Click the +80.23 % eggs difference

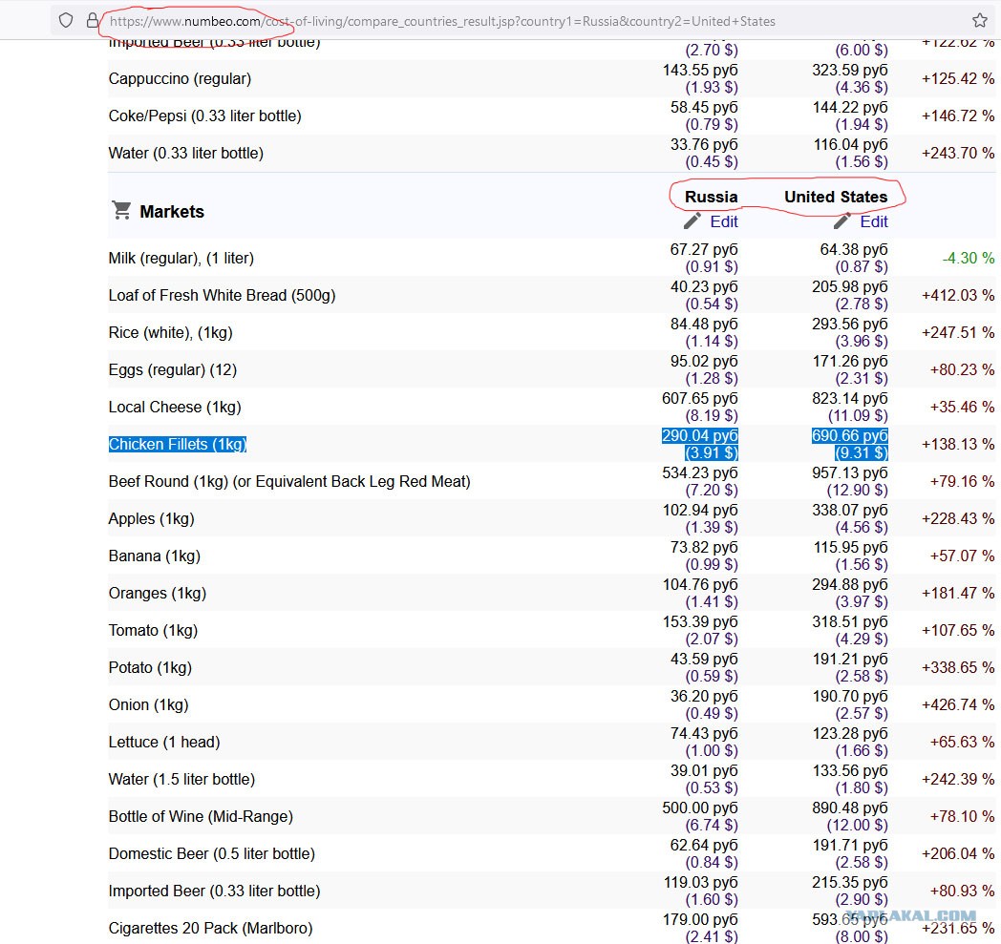962,370
